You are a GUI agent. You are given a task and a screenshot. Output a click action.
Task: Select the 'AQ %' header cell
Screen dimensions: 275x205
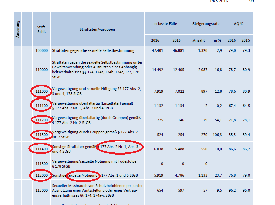[239, 24]
